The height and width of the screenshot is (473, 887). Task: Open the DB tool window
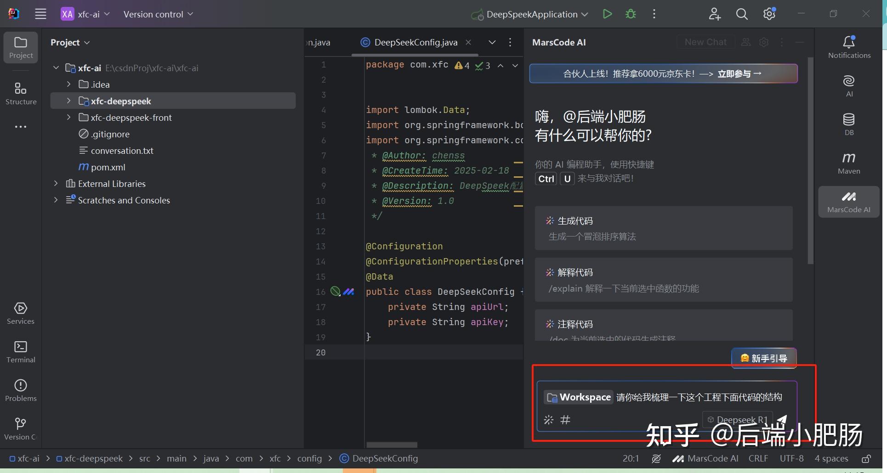pyautogui.click(x=848, y=124)
